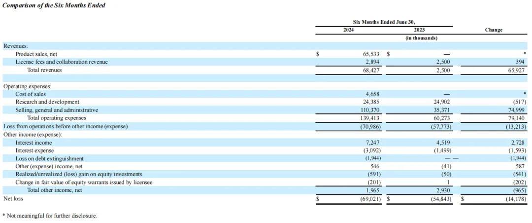532x223 pixels.
Task: Click 'License fees and collaboration revenue' label
Action: coord(62,62)
